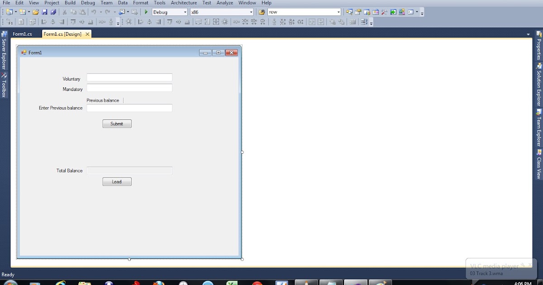
Task: Click the Add New Item toolbar icon
Action: click(22, 12)
